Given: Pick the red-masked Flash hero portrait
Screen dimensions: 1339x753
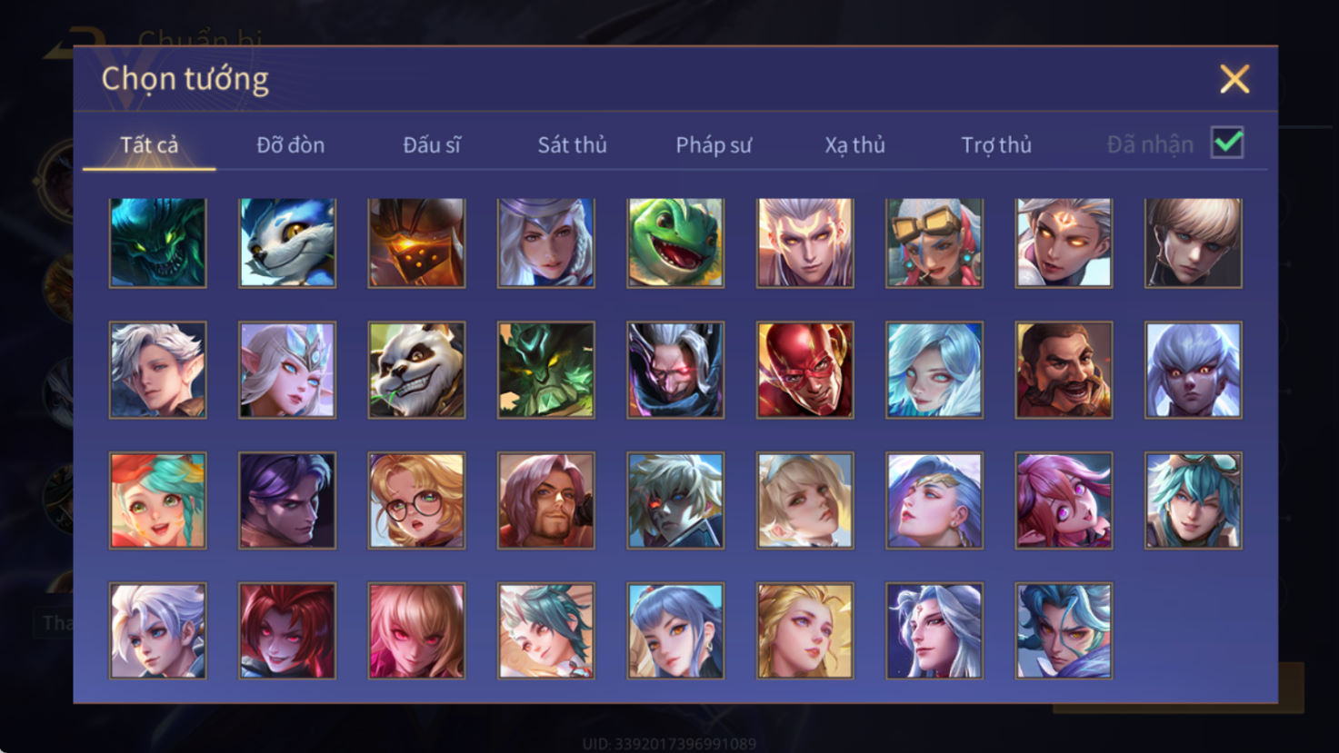Looking at the screenshot, I should click(805, 371).
